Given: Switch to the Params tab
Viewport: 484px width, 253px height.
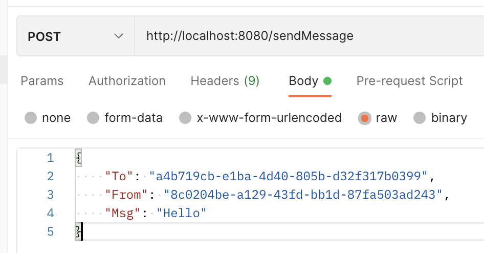Looking at the screenshot, I should 42,81.
